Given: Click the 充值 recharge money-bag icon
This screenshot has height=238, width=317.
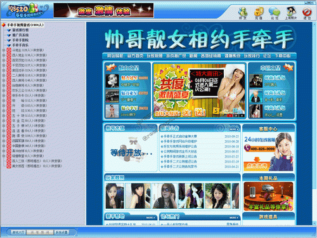Looking at the screenshot, I should (x=259, y=13).
